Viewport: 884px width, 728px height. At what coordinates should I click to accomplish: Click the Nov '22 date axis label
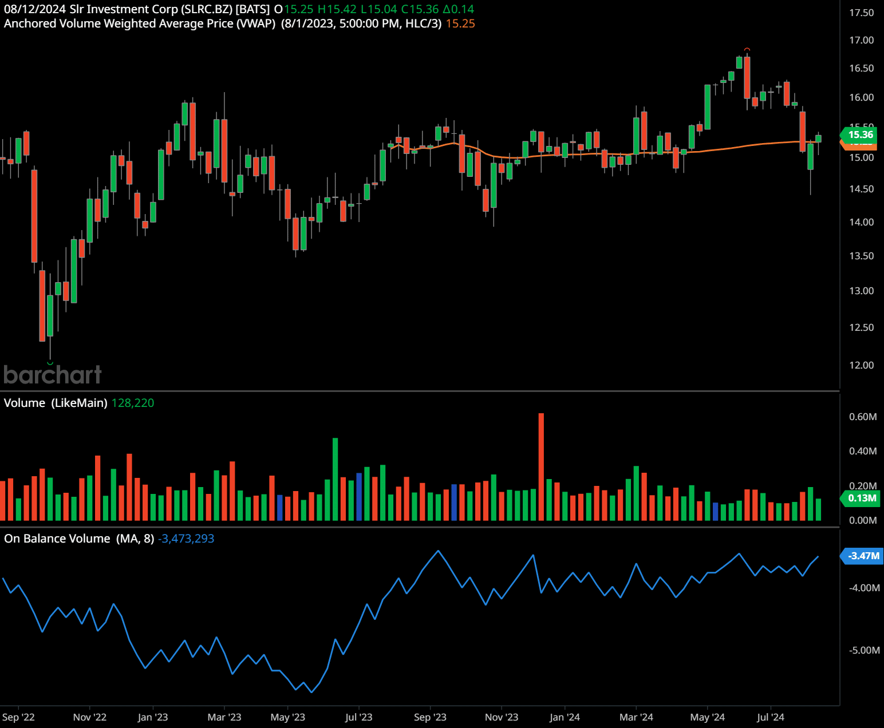point(90,717)
